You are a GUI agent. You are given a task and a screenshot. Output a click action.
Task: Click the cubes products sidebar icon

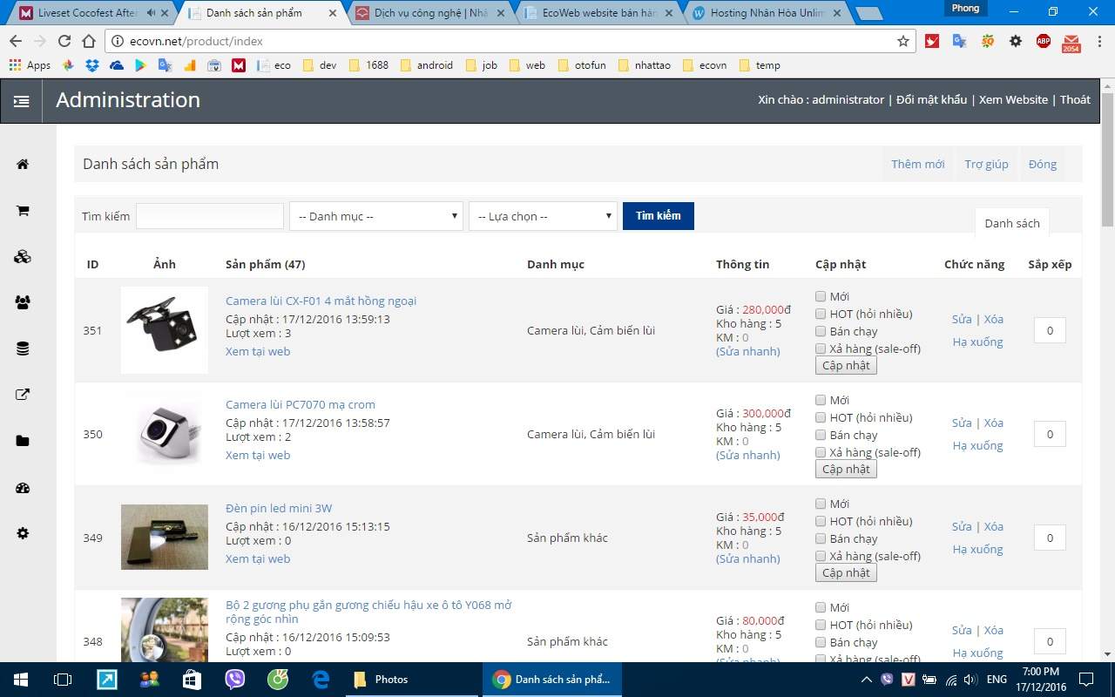(x=23, y=257)
